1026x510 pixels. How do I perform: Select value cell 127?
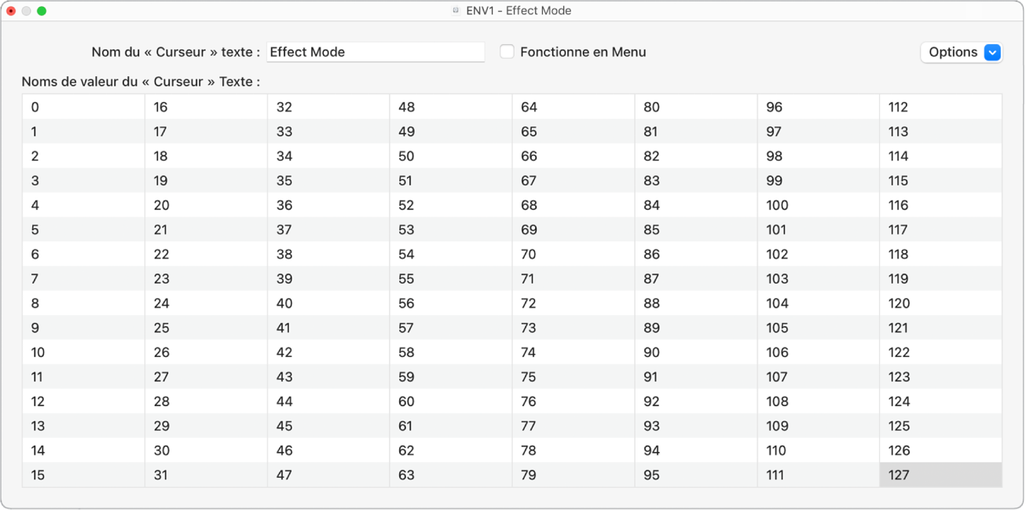click(940, 475)
